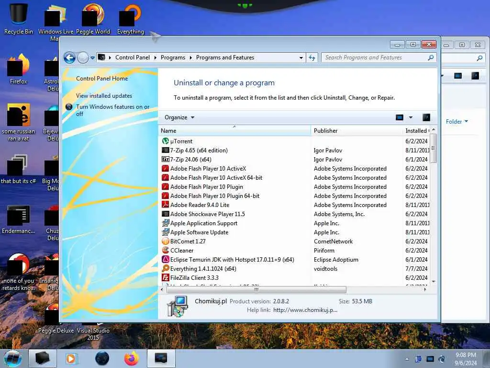Click Turn Windows features on or off
490x368 pixels.
(x=113, y=110)
